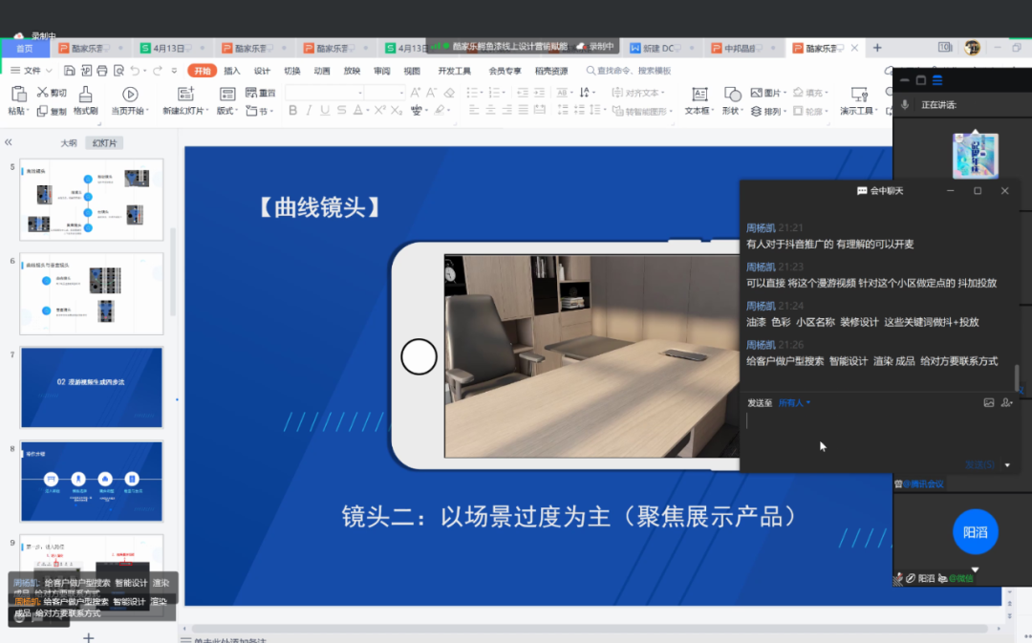Click the microphone icon beside 正在讲话
This screenshot has width=1032, height=643.
(x=905, y=105)
